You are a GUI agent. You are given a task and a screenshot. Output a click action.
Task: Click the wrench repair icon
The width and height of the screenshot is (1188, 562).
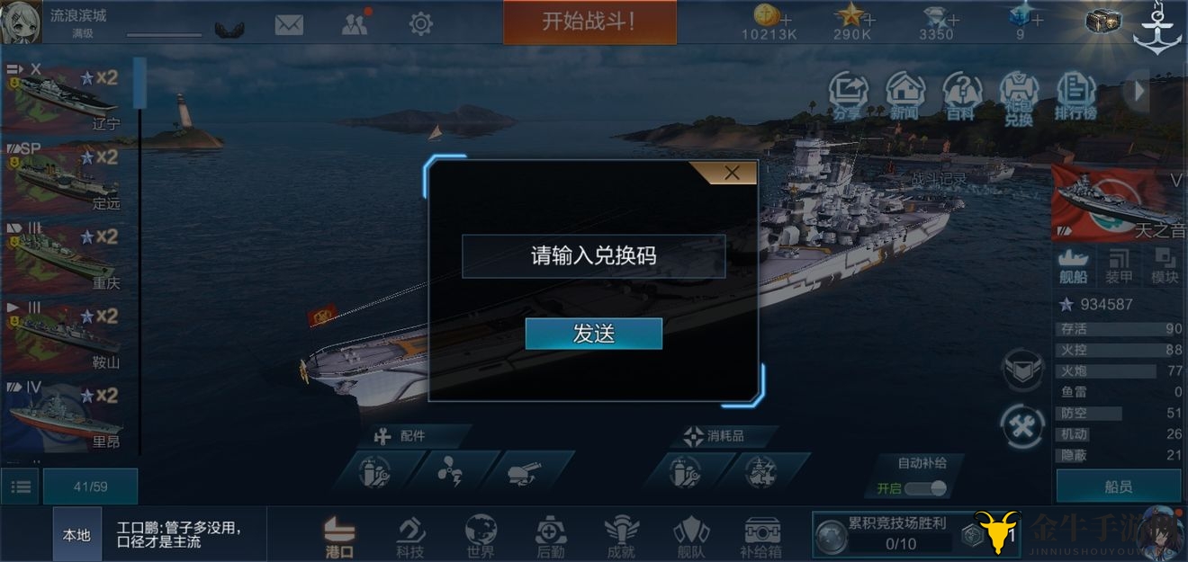[x=1023, y=426]
